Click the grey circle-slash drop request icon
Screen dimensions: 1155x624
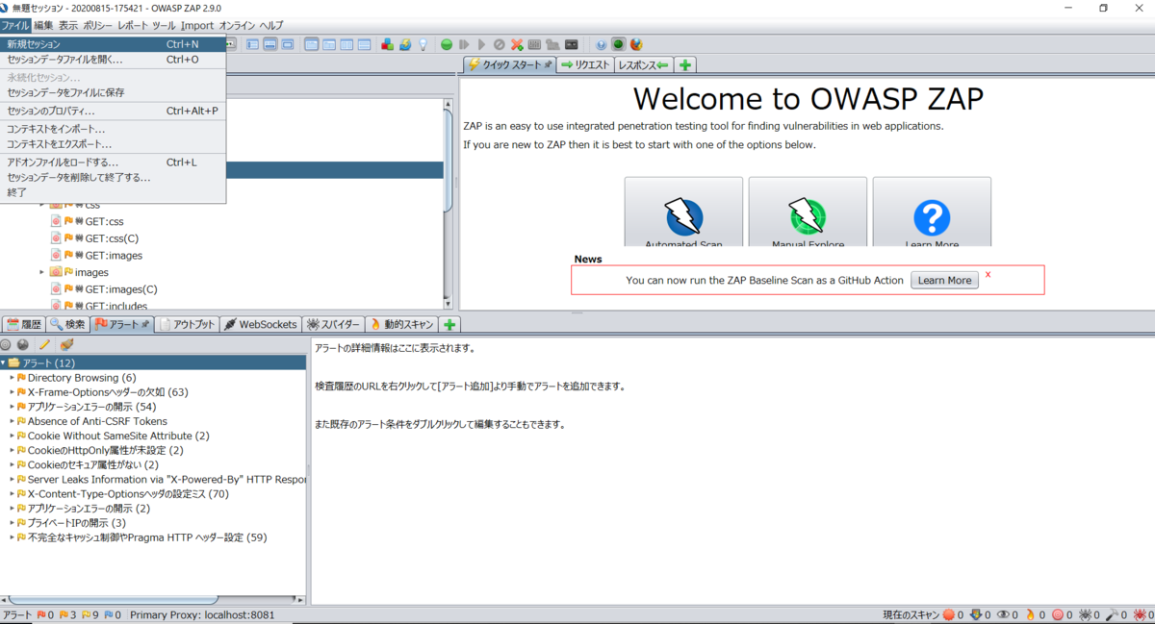pos(499,44)
